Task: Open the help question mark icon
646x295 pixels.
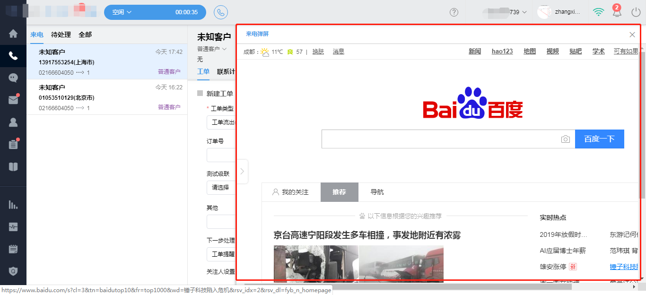Action: point(454,12)
